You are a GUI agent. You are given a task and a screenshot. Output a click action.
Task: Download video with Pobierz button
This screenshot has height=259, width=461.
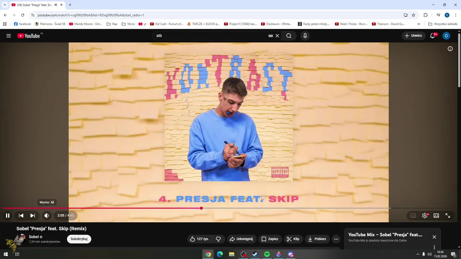coord(317,239)
